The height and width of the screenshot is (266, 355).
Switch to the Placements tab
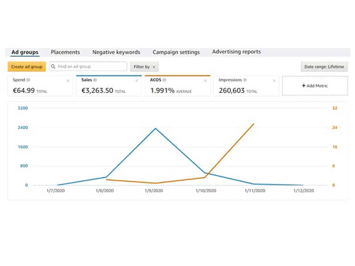pyautogui.click(x=65, y=52)
